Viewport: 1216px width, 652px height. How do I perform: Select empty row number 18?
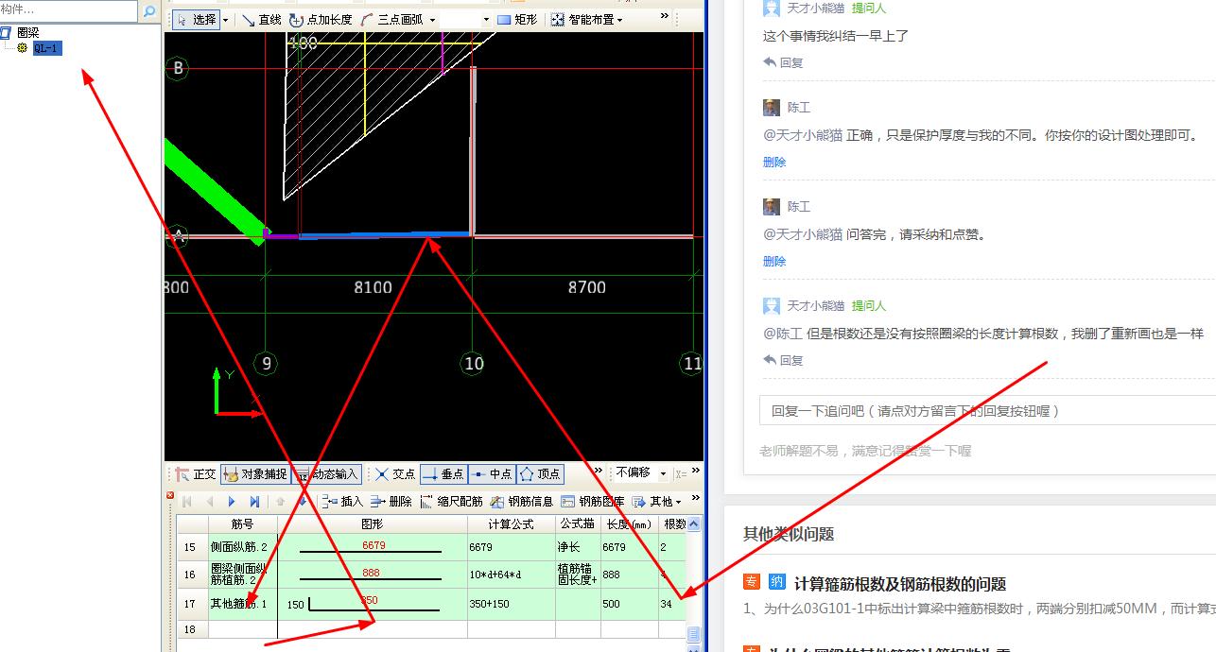[x=192, y=629]
